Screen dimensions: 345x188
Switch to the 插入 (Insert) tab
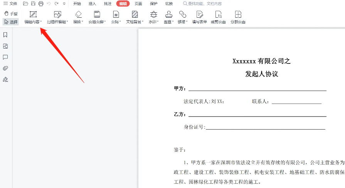click(93, 4)
